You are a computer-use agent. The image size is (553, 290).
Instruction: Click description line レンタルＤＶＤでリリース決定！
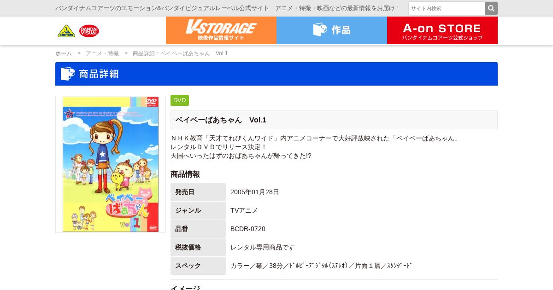point(219,147)
